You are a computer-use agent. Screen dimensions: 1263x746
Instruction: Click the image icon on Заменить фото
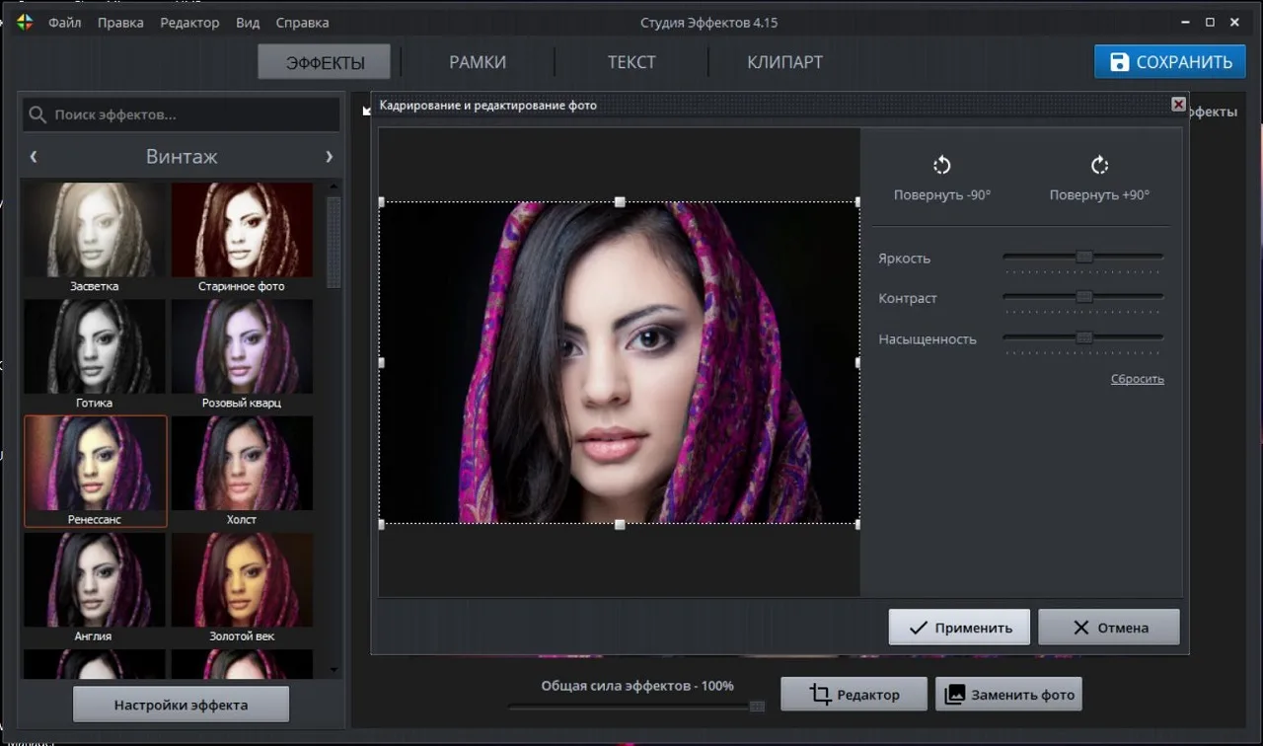coord(954,694)
